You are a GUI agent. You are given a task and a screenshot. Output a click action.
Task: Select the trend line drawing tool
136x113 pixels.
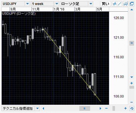pos(120,4)
